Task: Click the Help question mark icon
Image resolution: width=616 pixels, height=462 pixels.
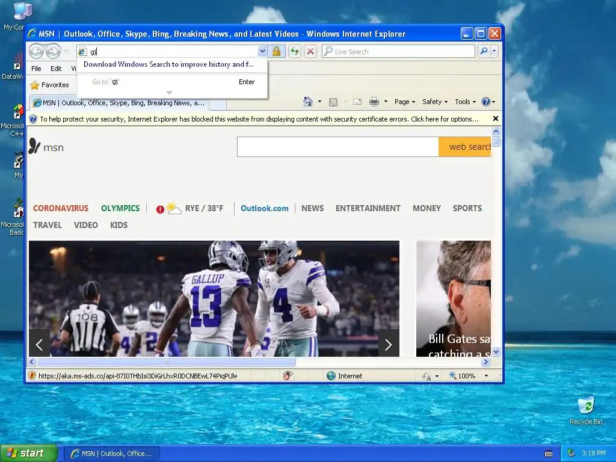Action: [486, 102]
